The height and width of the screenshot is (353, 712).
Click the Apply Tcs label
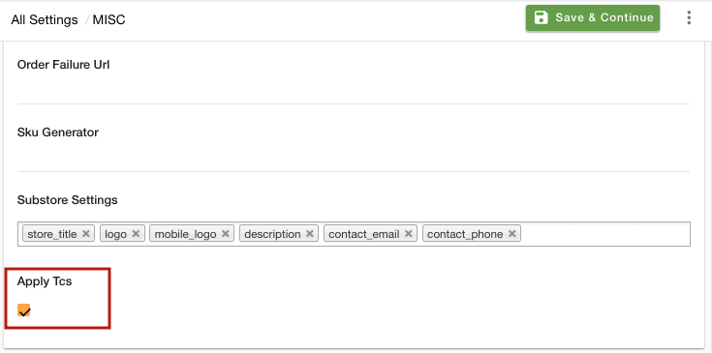pyautogui.click(x=45, y=281)
